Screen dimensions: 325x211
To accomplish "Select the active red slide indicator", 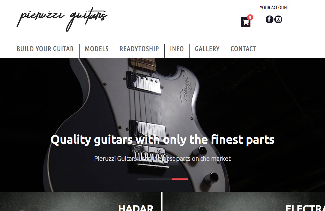I will tap(180, 179).
